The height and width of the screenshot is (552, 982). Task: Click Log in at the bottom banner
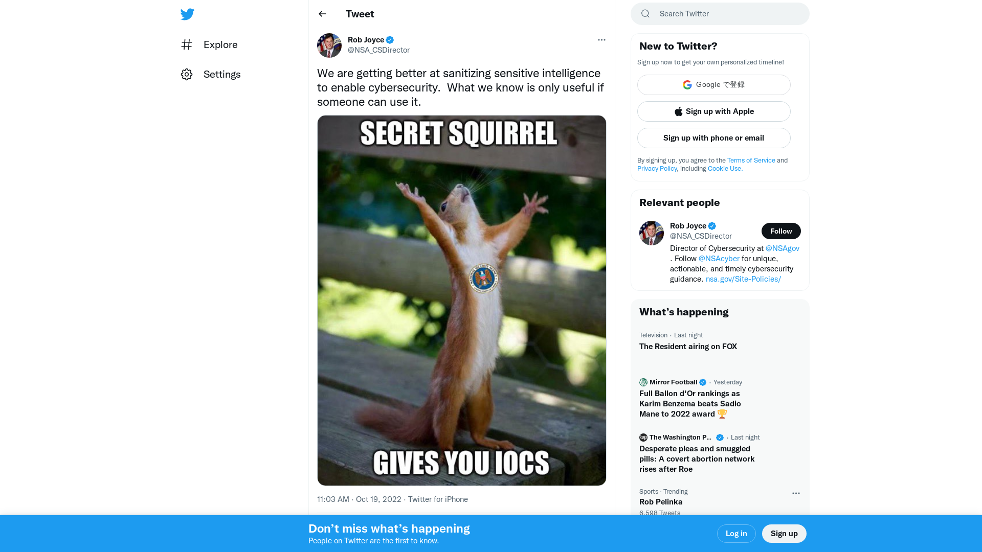point(736,533)
